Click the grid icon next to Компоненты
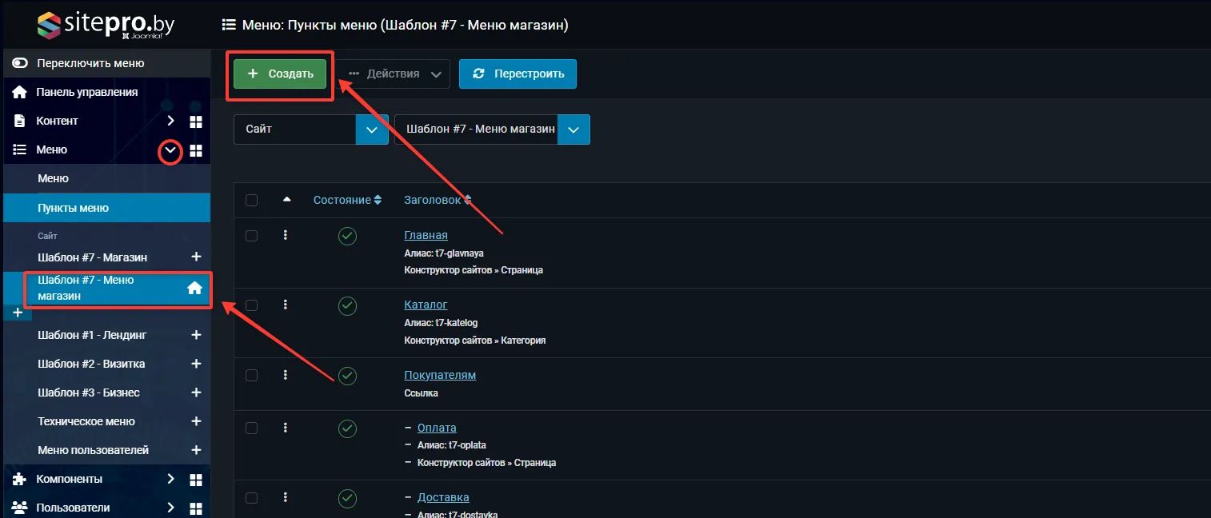 (x=196, y=480)
